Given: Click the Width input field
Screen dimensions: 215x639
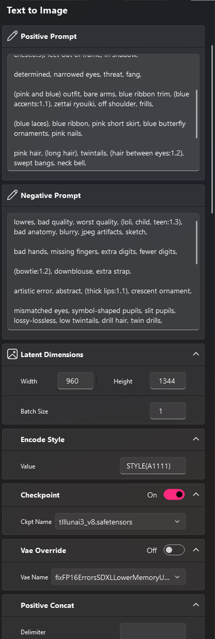Looking at the screenshot, I should [75, 381].
